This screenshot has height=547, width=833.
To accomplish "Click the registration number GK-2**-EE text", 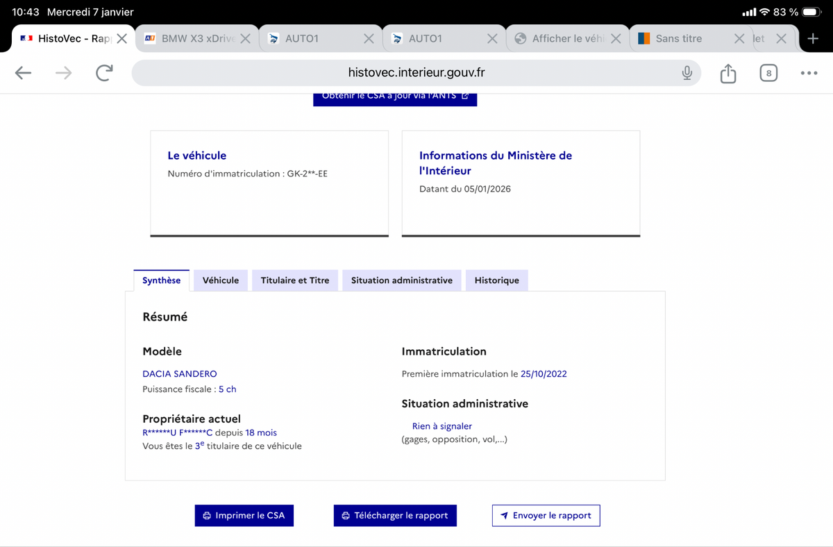I will click(308, 174).
